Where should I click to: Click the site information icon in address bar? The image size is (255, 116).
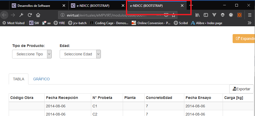(62, 15)
